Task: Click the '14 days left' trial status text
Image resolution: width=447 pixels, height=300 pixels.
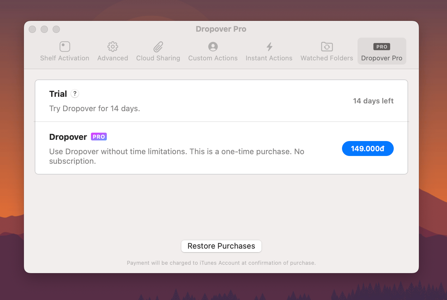Action: 373,101
